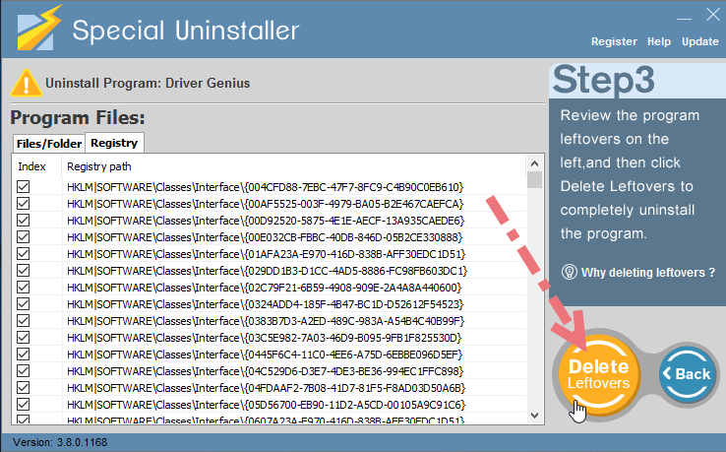Click the yellow warning triangle icon

pos(27,83)
